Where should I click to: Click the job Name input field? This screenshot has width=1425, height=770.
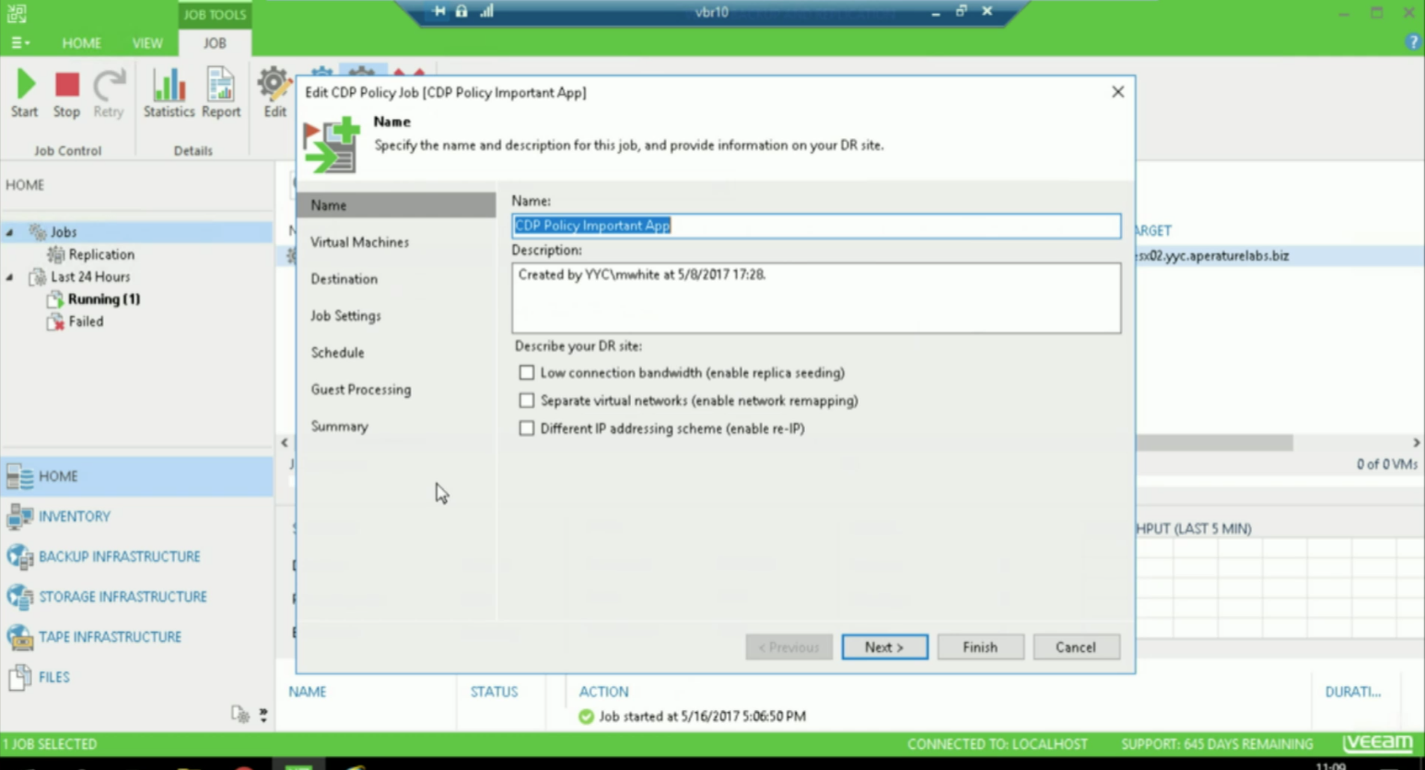point(816,226)
